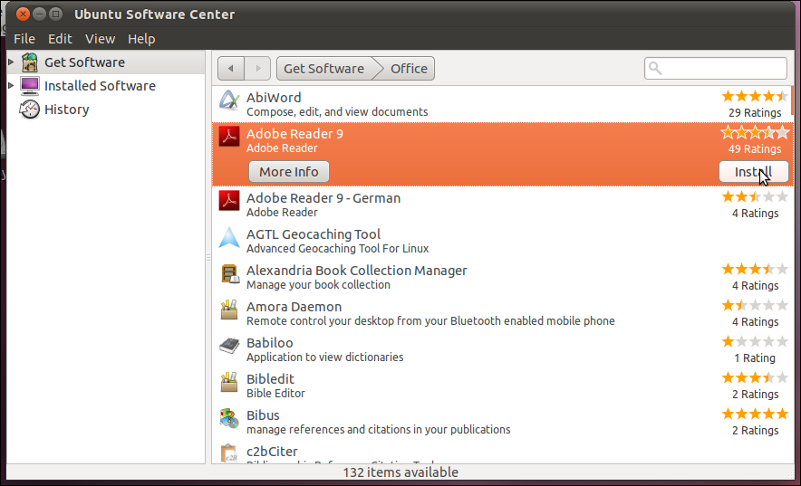Click "Manage your book collection" description
The height and width of the screenshot is (486, 801).
(x=318, y=284)
